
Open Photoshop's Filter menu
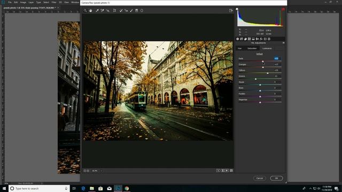pos(54,2)
